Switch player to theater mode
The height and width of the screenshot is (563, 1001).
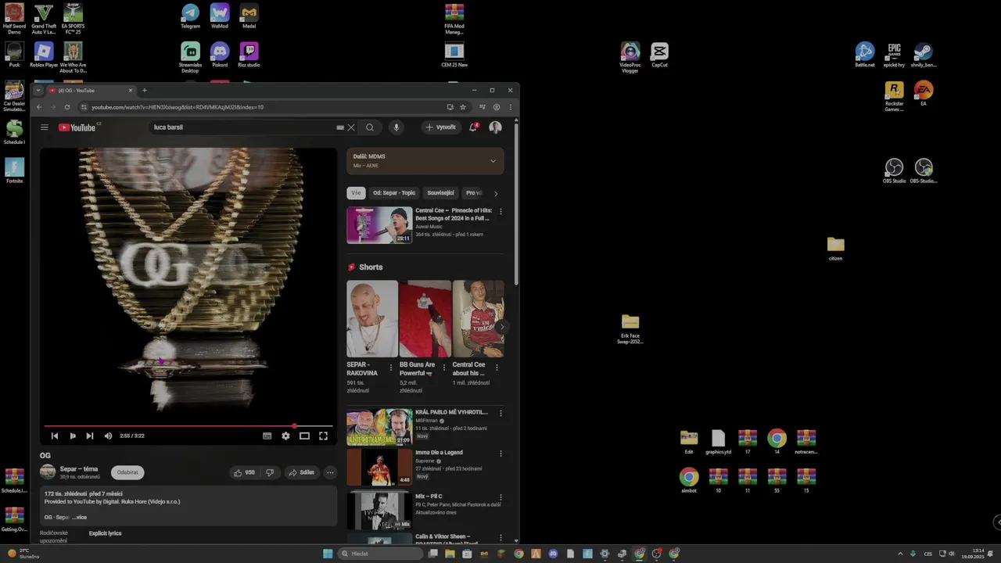(x=304, y=436)
